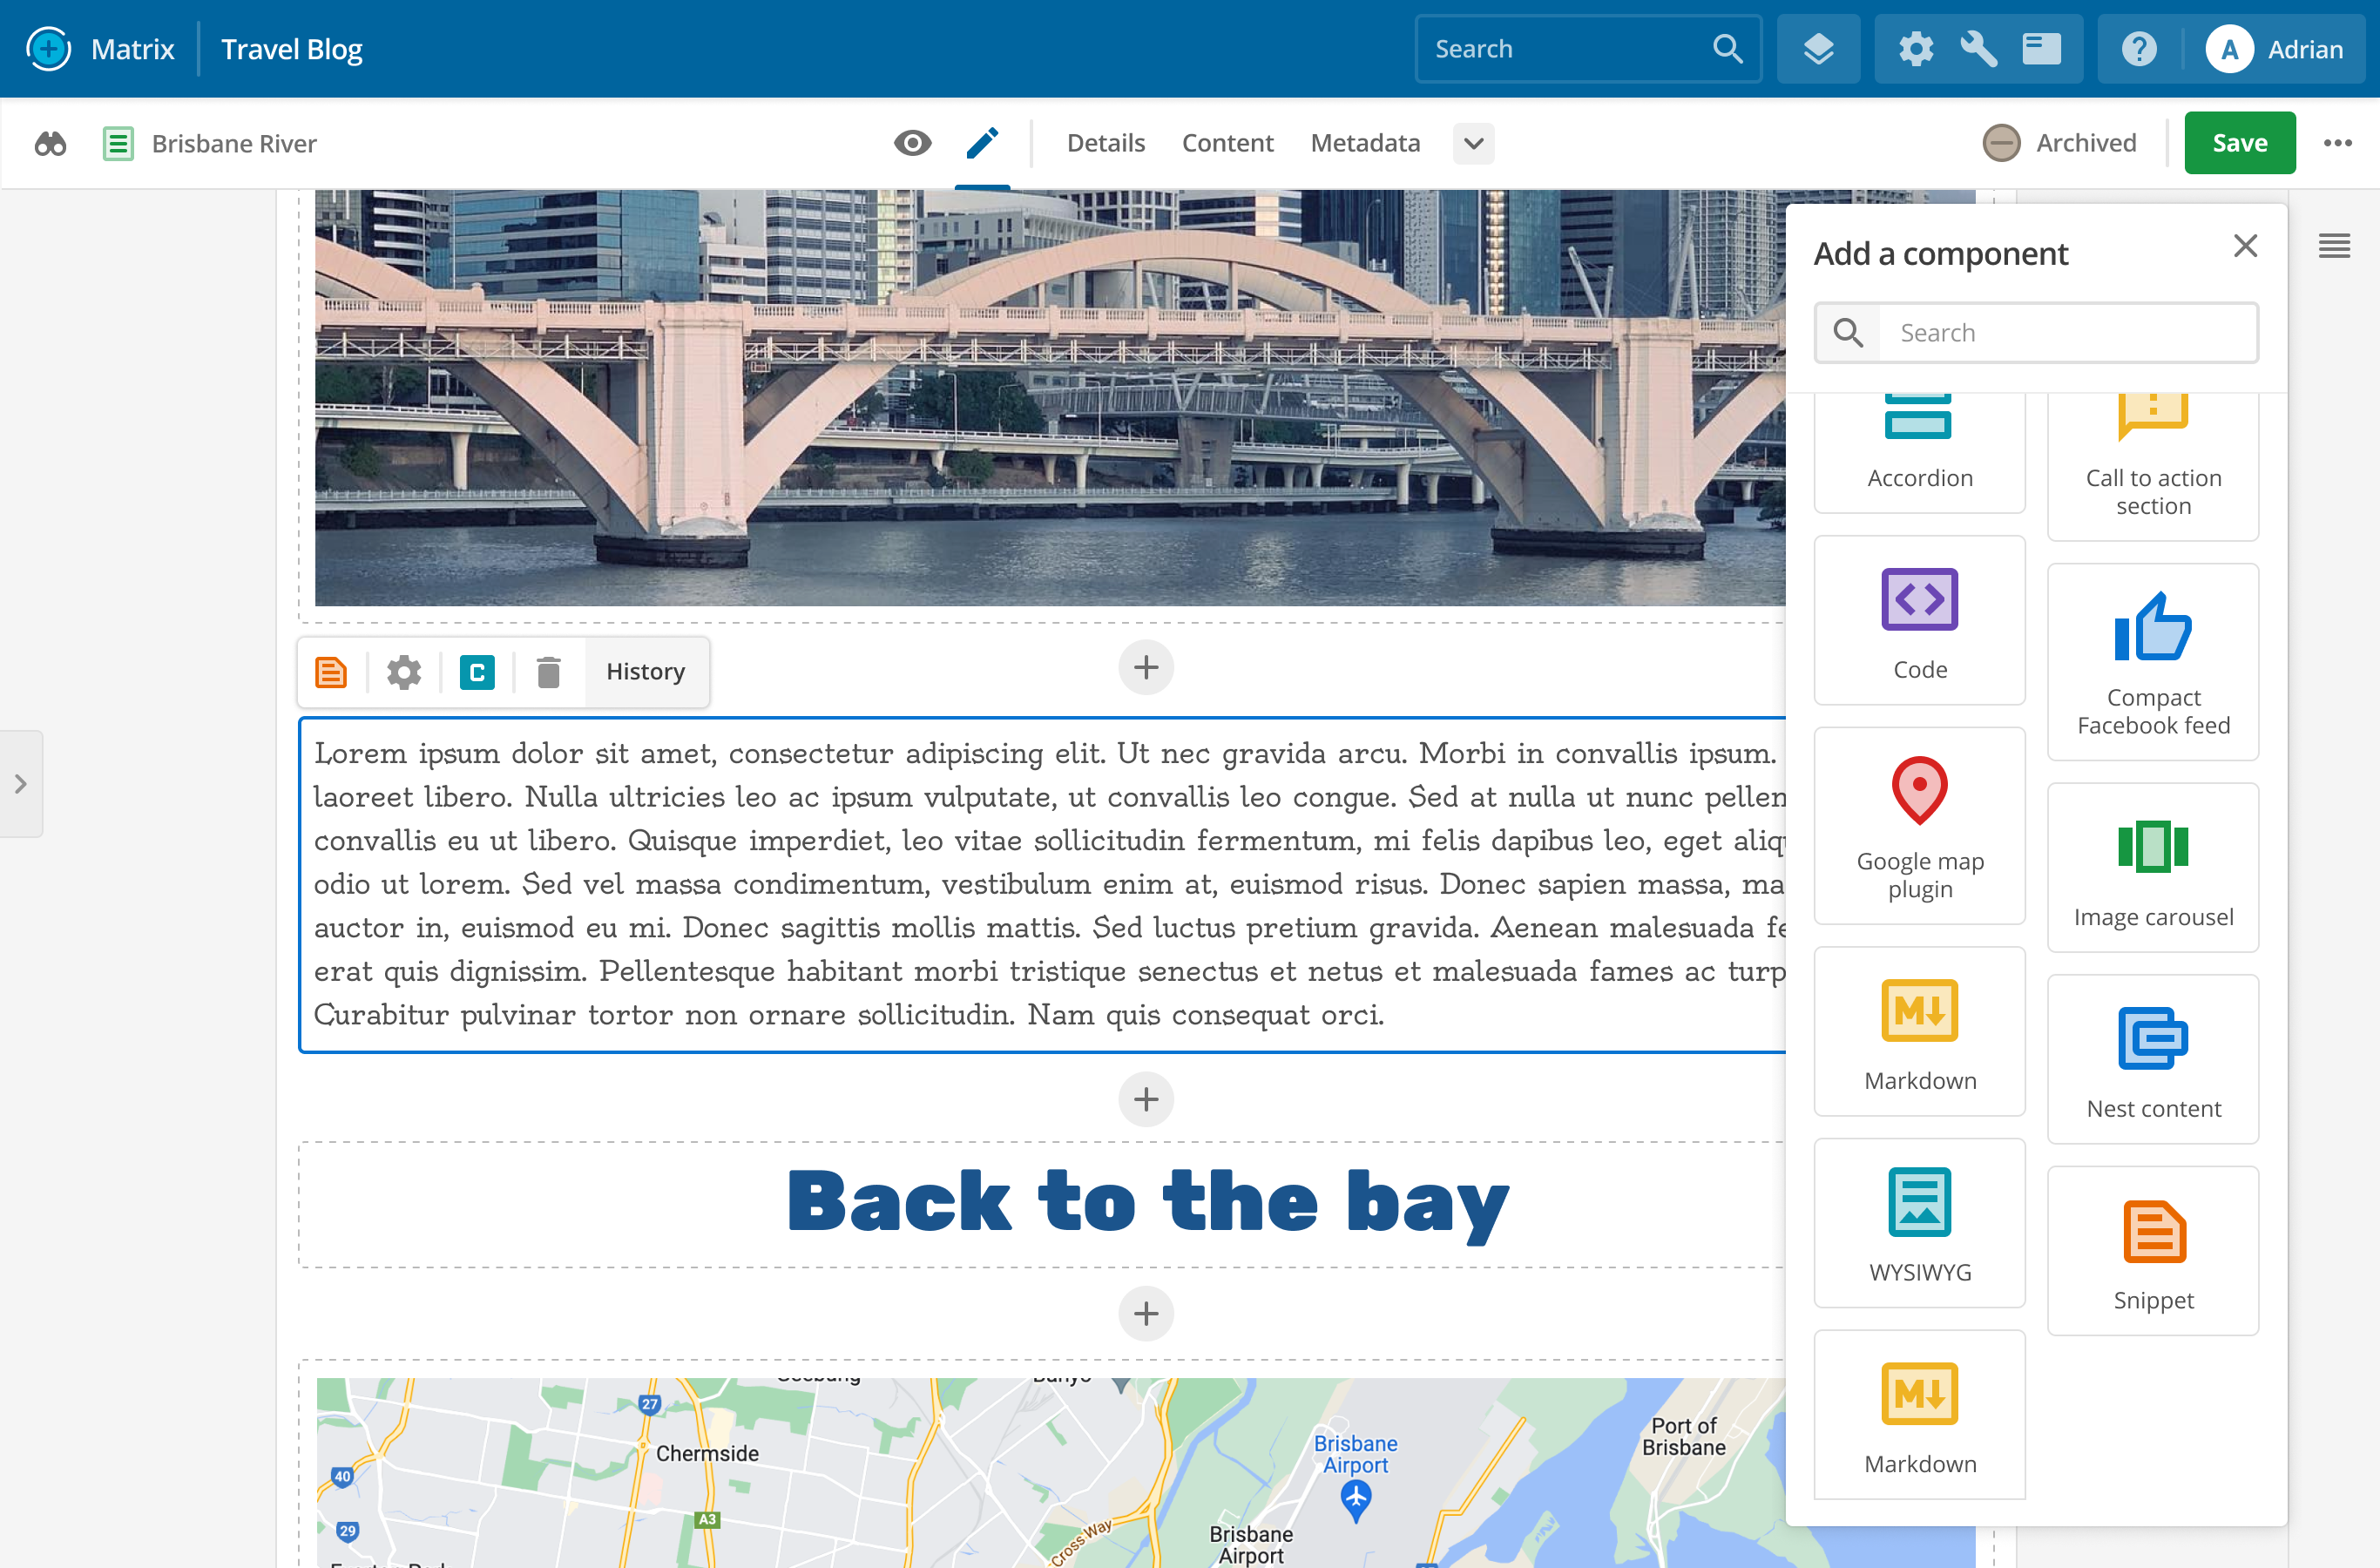Open the card panel icon in header

tap(2041, 49)
